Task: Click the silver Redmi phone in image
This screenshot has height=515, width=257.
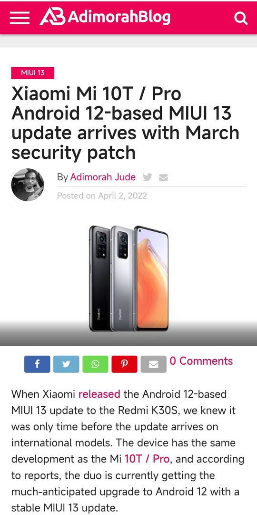Action: coord(122,278)
